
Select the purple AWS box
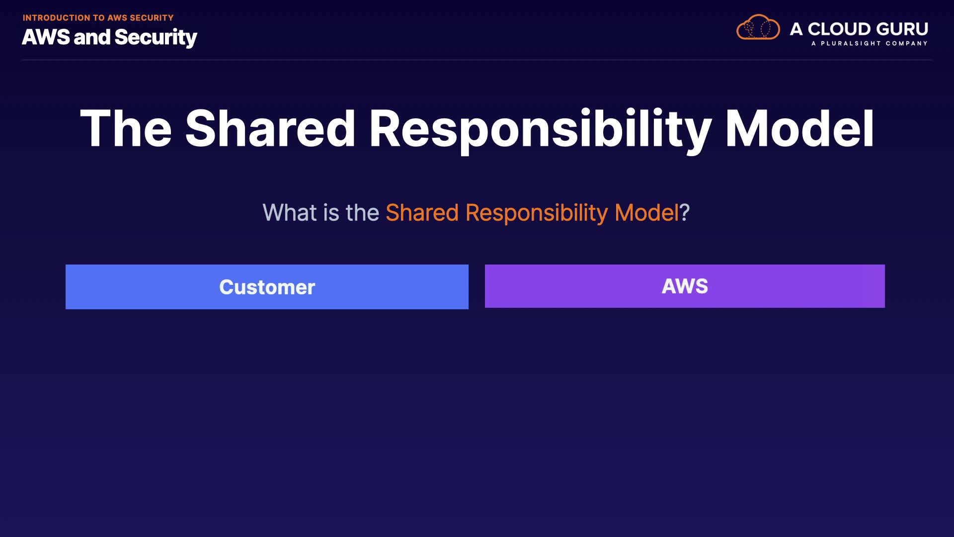[x=685, y=286]
